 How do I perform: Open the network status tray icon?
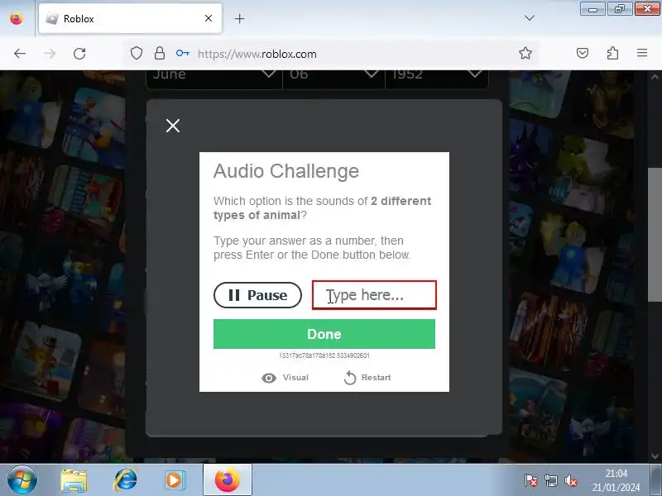551,480
